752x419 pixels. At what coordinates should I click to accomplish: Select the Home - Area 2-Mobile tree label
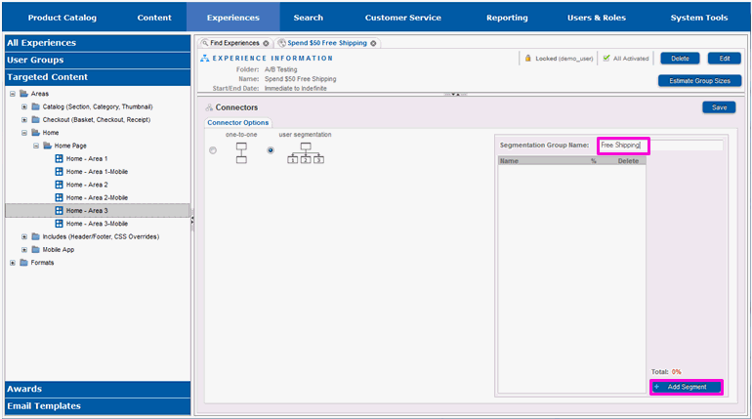(97, 197)
